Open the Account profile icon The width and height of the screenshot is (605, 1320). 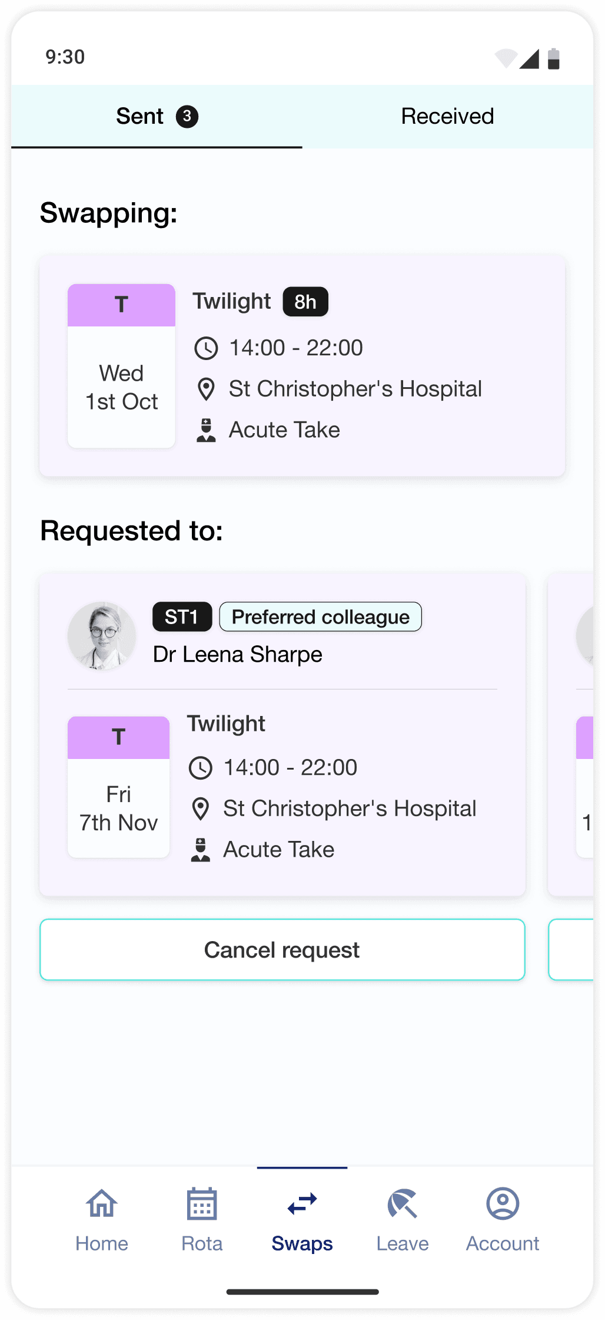click(503, 1203)
